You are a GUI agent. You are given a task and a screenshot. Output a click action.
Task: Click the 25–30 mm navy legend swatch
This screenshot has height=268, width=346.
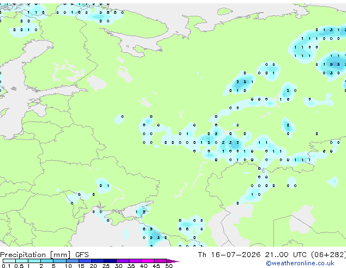pos(110,261)
